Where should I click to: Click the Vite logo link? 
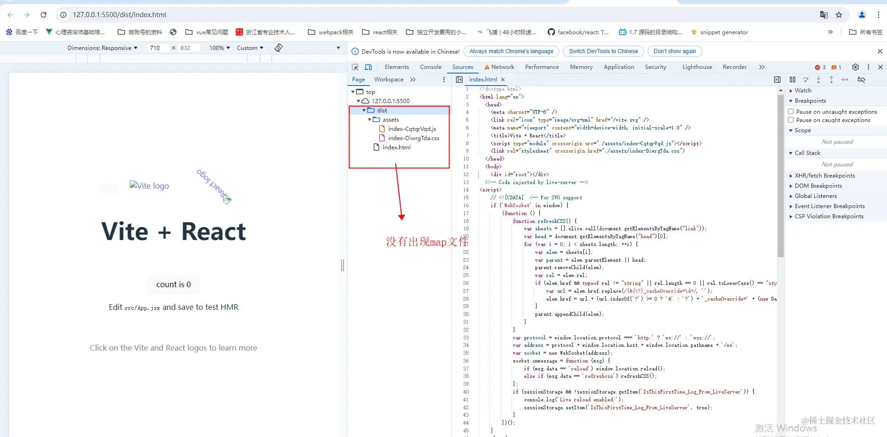click(149, 185)
